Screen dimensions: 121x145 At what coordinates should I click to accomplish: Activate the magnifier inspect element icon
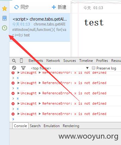coord(14,61)
